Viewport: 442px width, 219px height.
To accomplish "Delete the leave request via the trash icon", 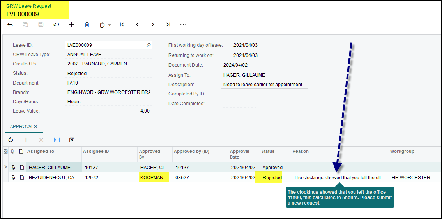I will click(x=87, y=25).
